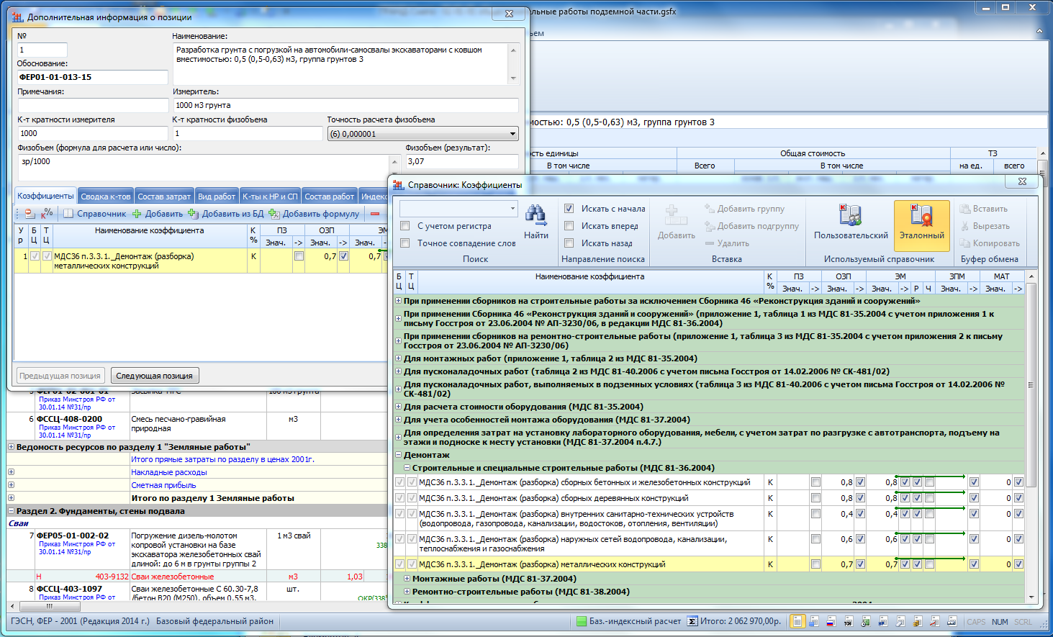Expand the Монтажные работы (МДС 81-37.2004) group
This screenshot has width=1053, height=637.
click(x=407, y=579)
